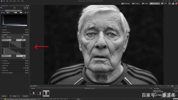This screenshot has width=178, height=100.
Task: Click the full-screen preview icon in Develop Tools
Action: (x=15, y=8)
